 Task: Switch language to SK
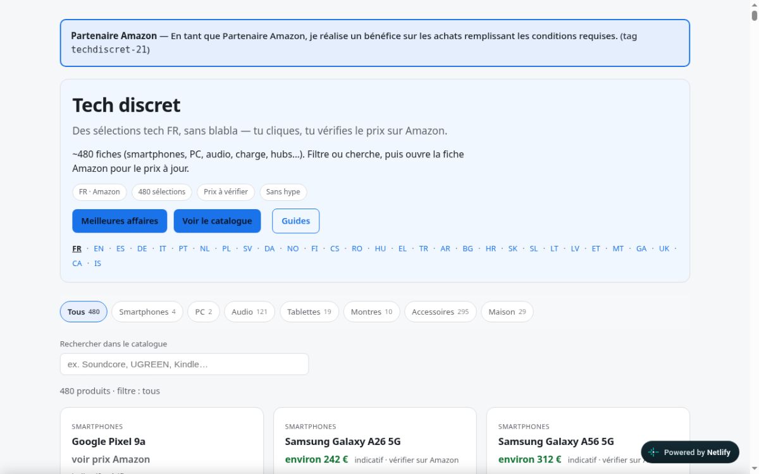click(513, 248)
